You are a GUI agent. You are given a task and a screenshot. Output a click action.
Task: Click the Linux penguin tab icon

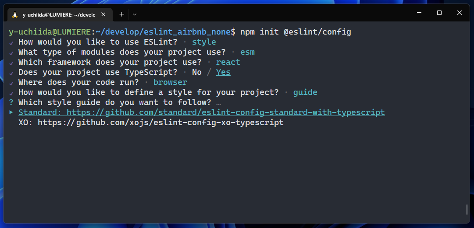14,14
